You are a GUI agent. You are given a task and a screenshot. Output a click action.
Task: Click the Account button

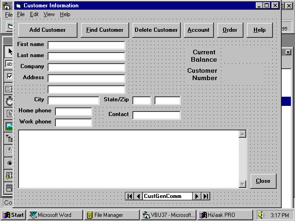[x=198, y=30]
